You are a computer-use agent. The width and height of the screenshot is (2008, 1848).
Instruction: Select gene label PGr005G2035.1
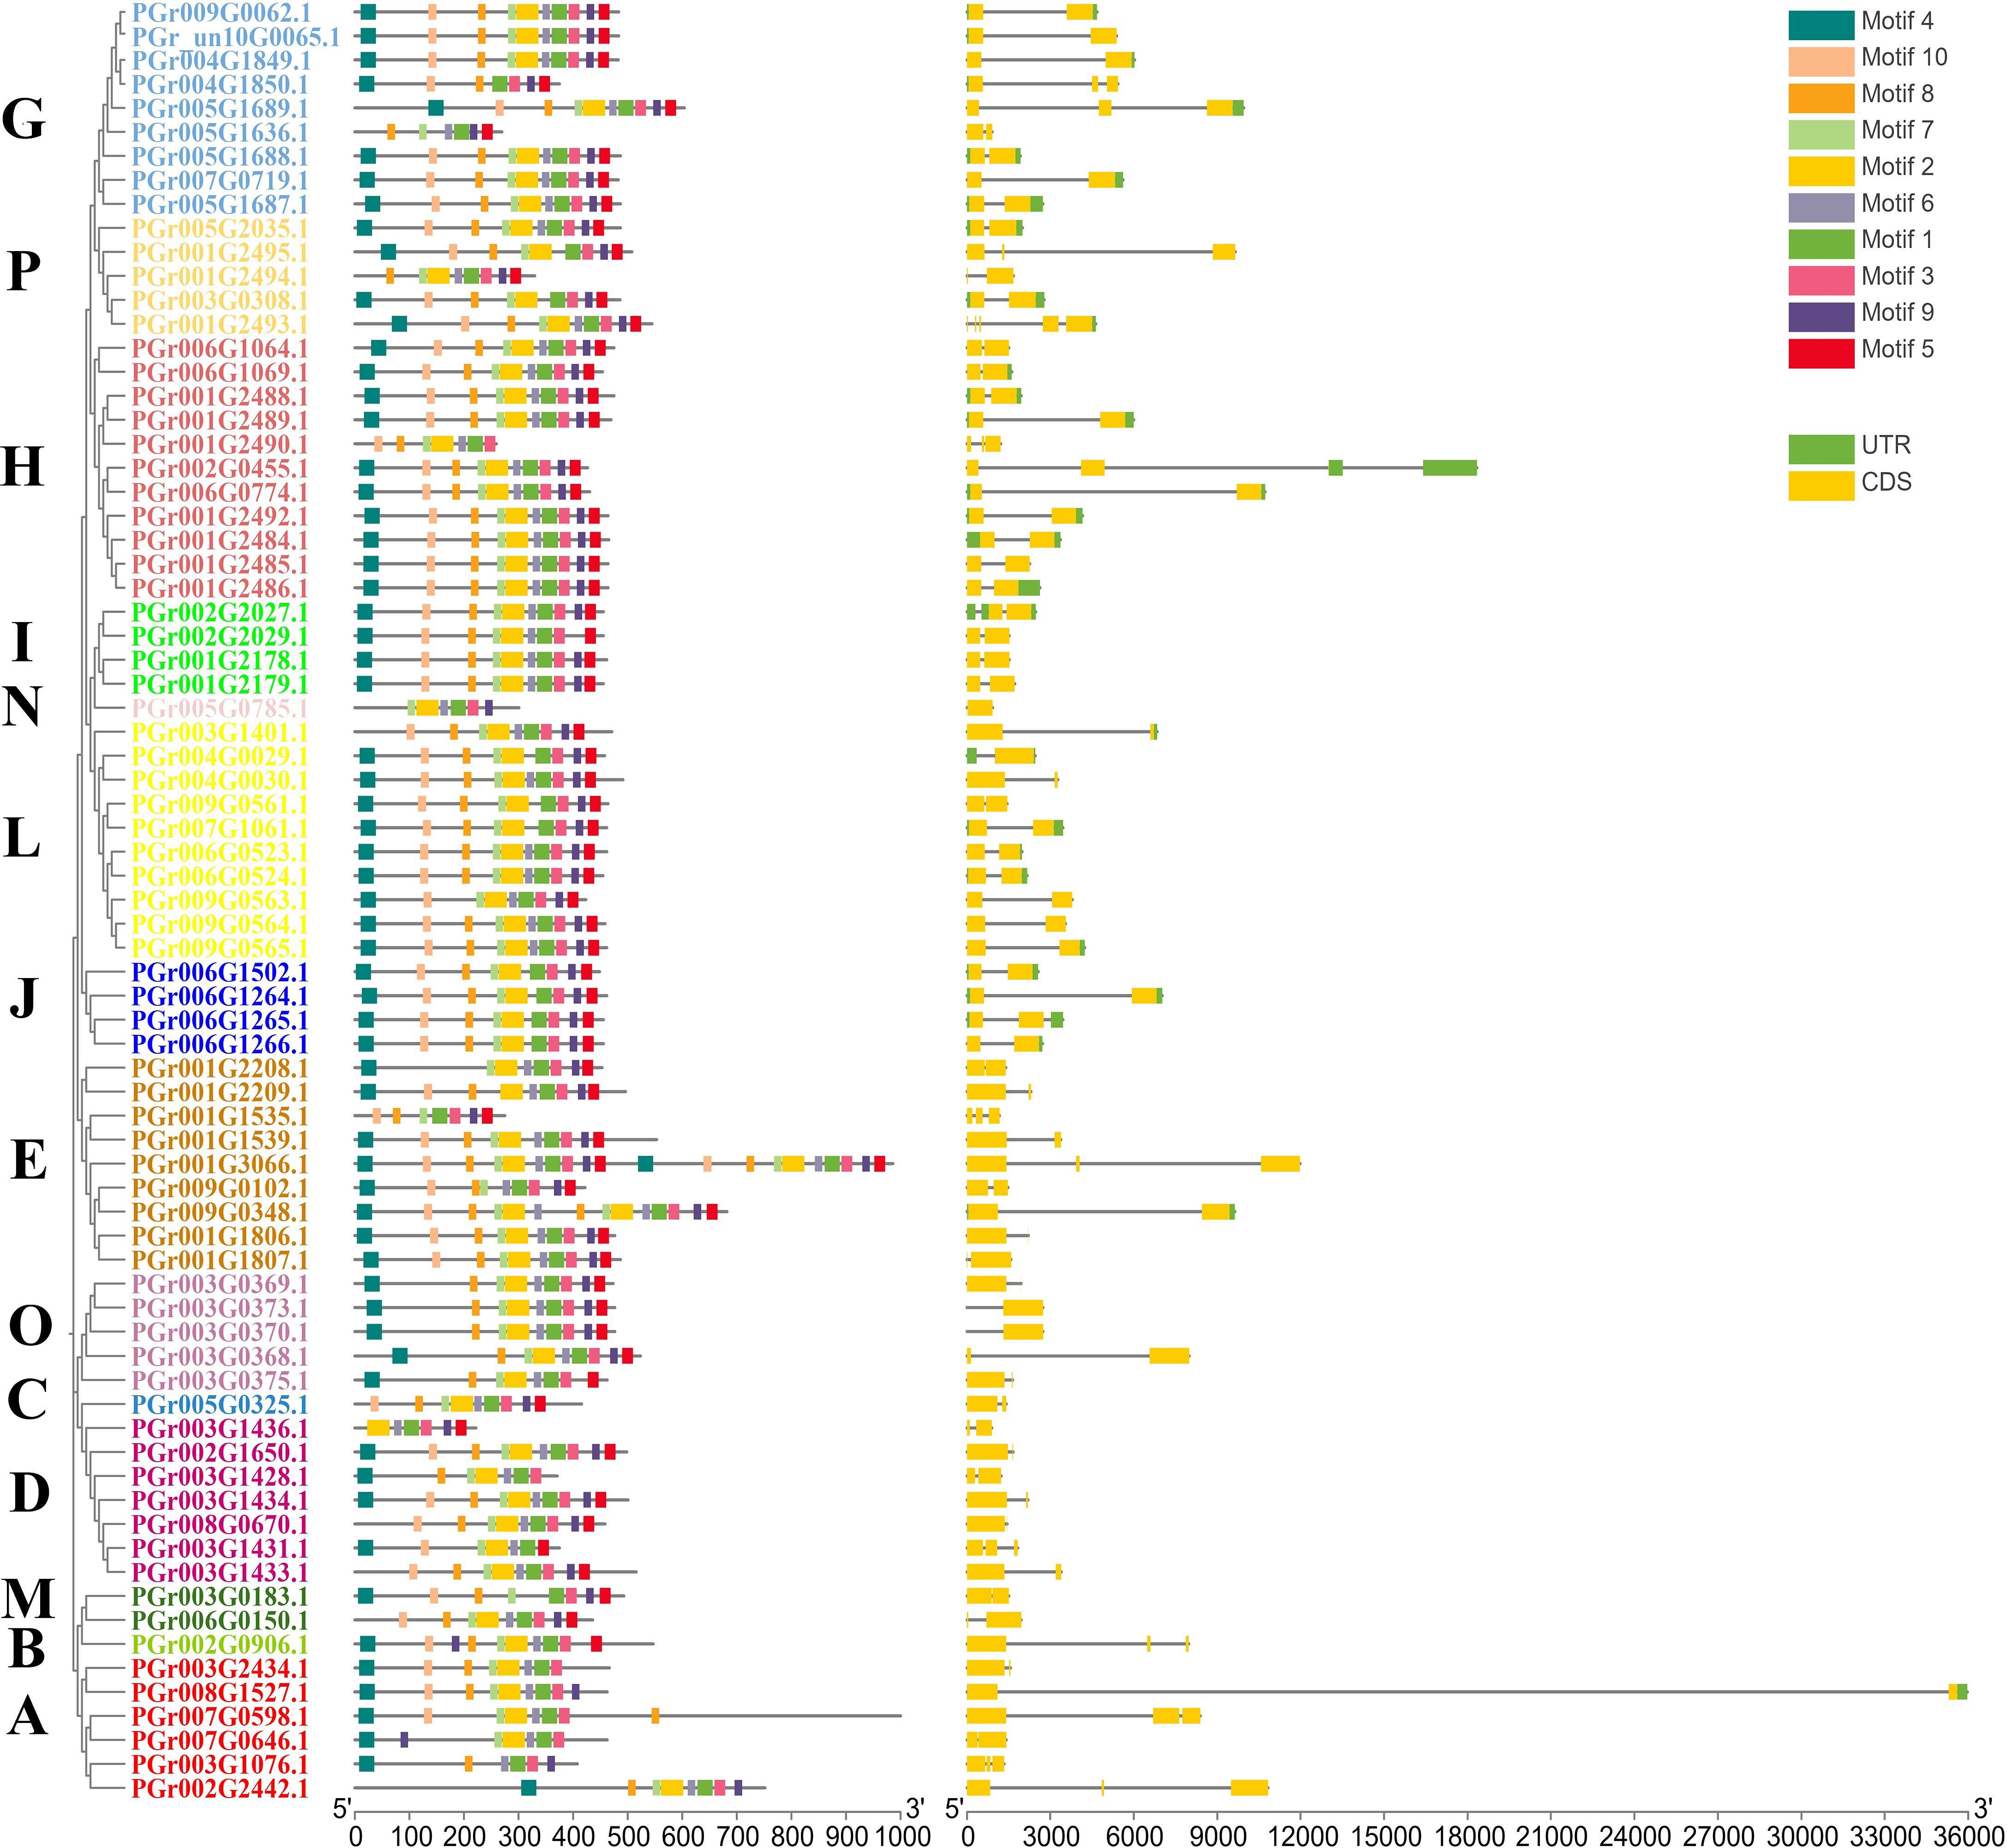(x=220, y=229)
